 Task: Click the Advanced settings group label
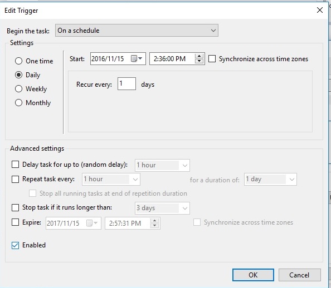[37, 148]
